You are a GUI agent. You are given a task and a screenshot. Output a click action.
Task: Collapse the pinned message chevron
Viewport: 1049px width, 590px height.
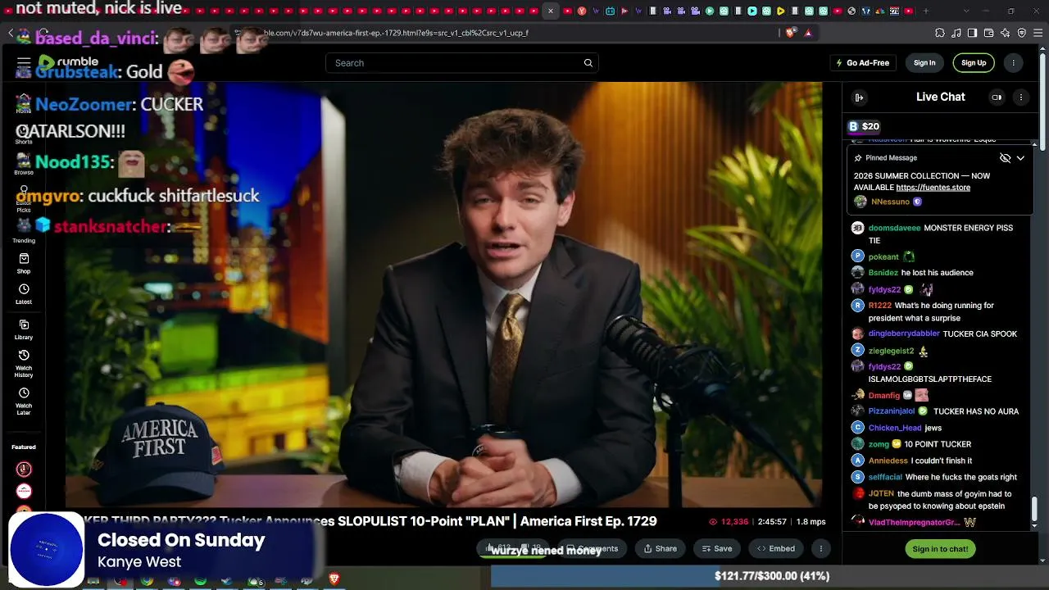[x=1020, y=158]
